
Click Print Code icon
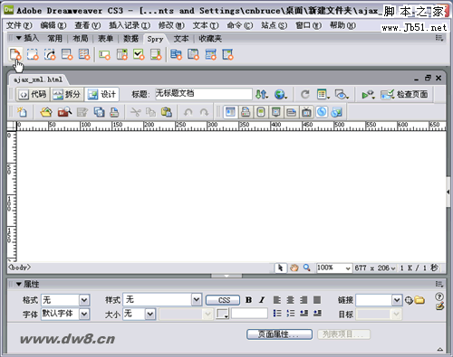(114, 112)
